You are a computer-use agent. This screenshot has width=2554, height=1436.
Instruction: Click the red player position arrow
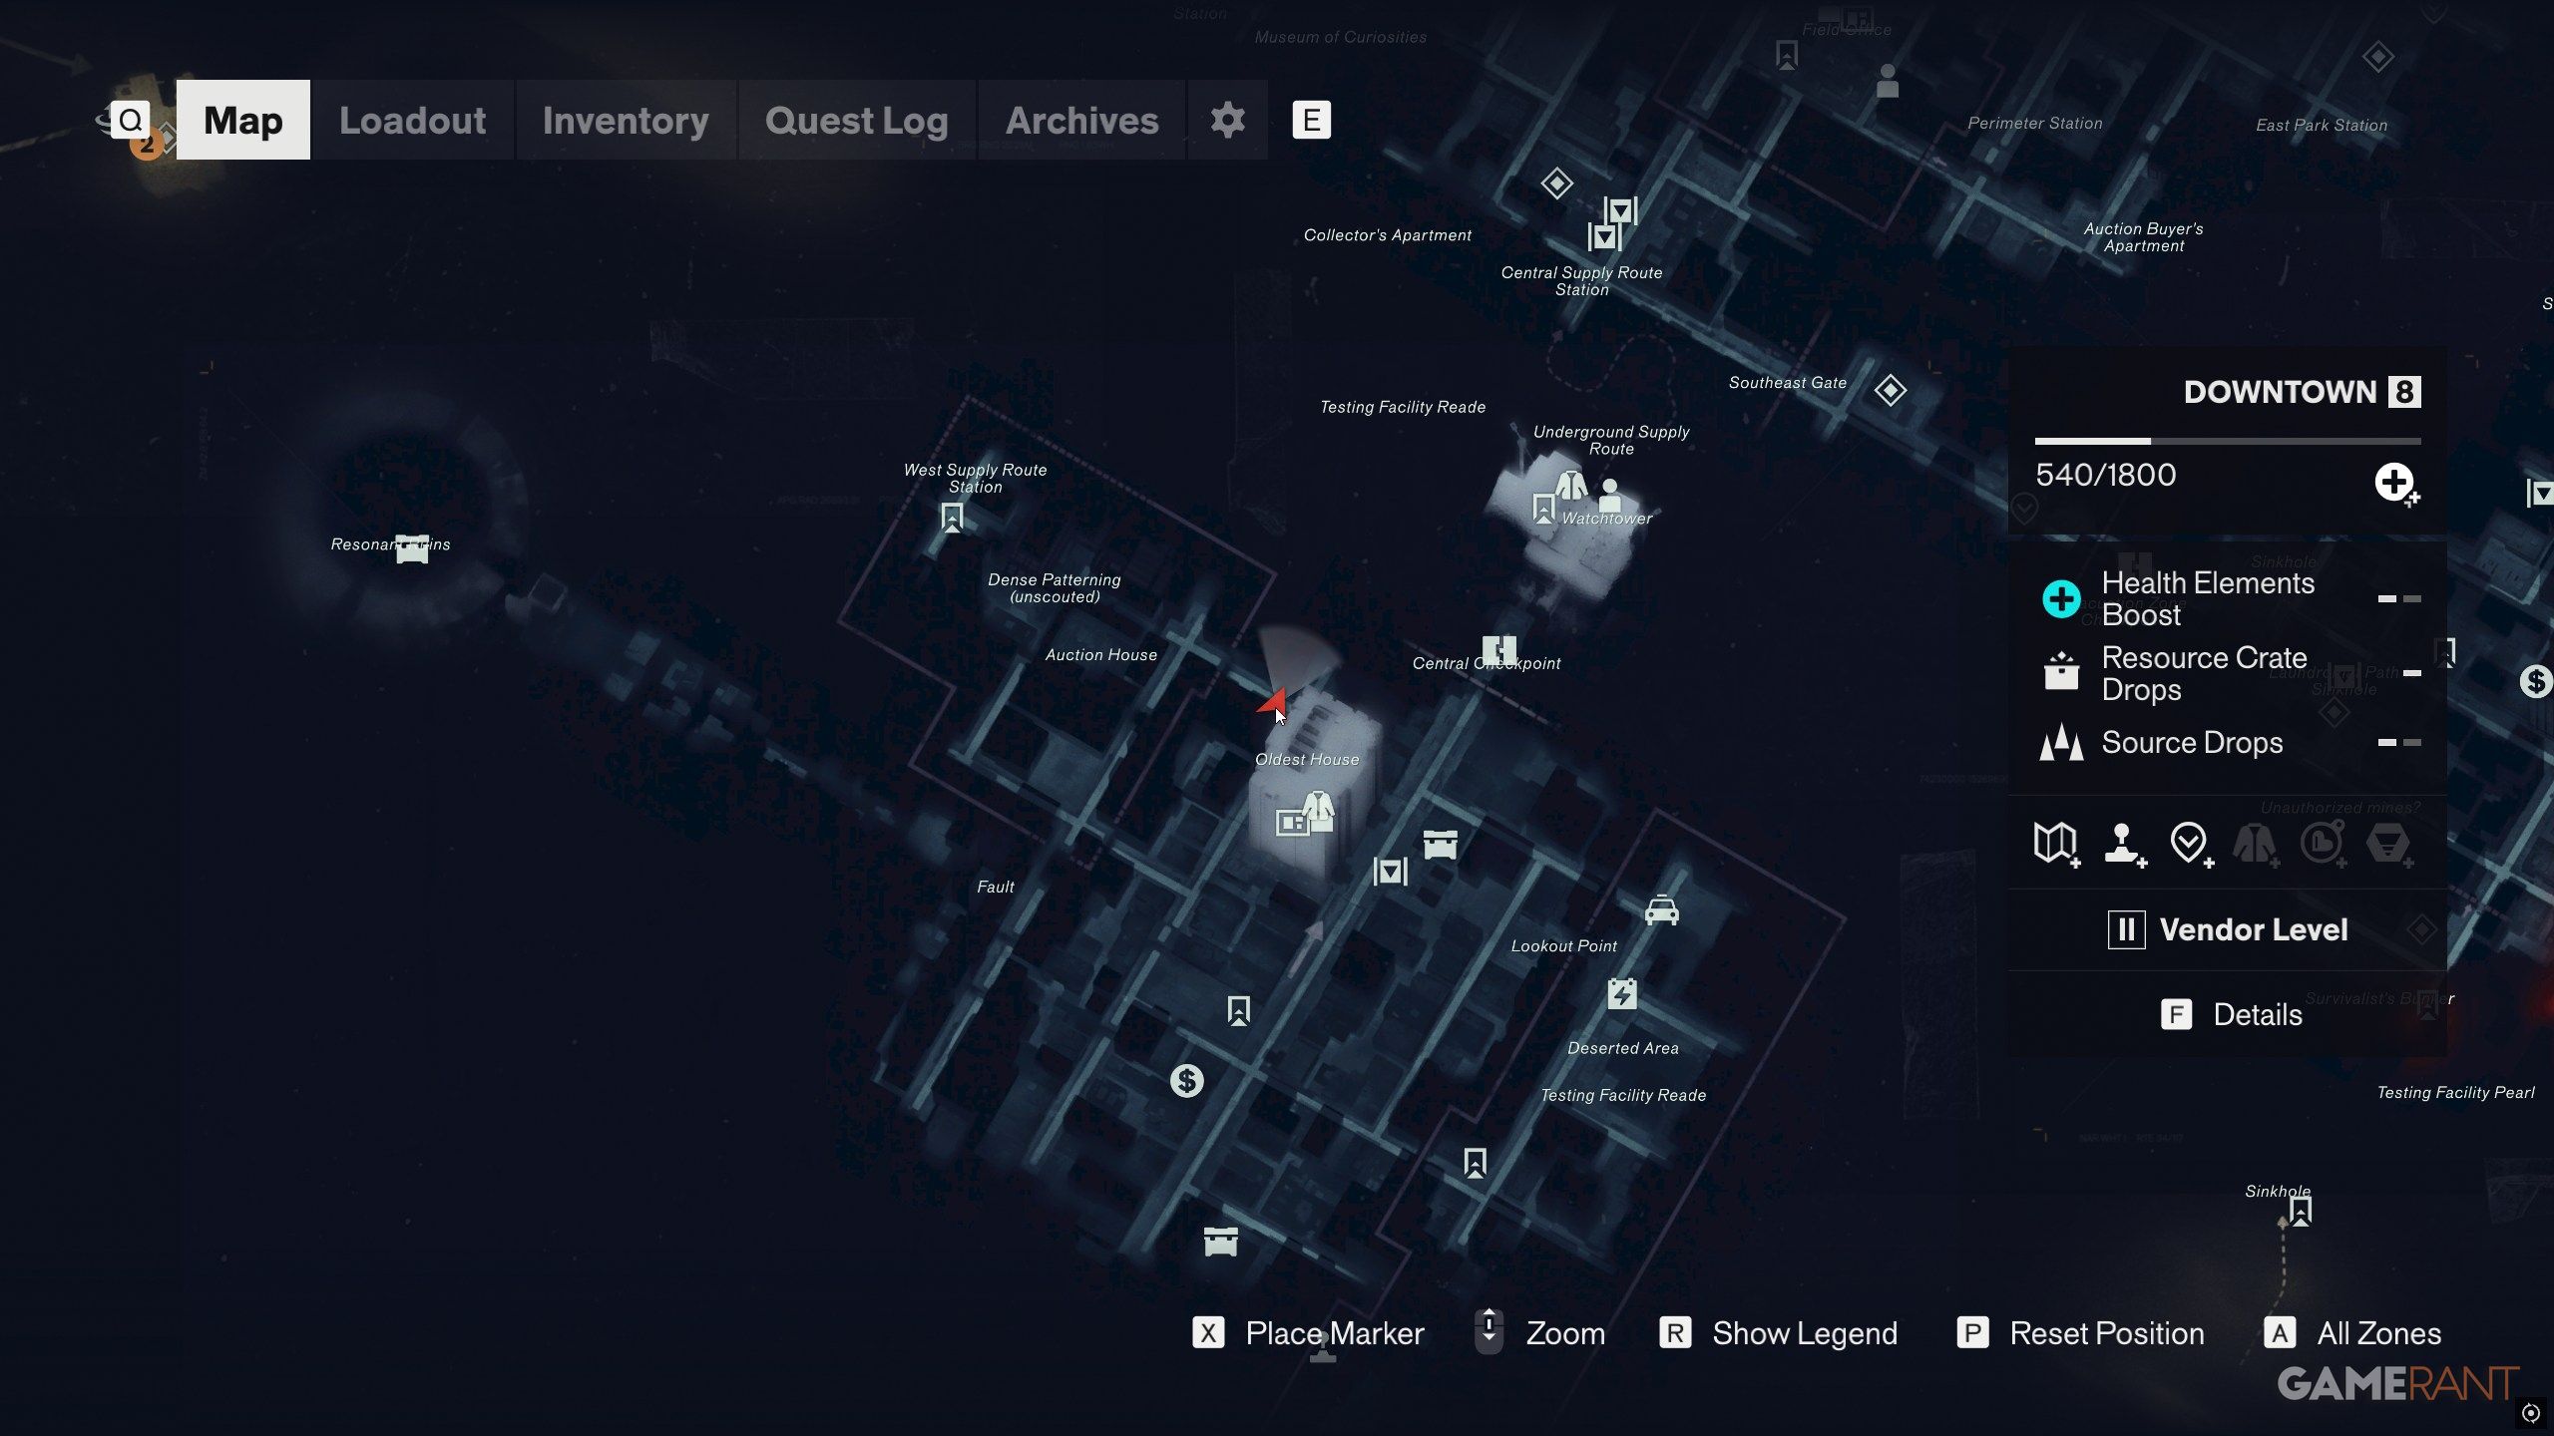click(1273, 701)
